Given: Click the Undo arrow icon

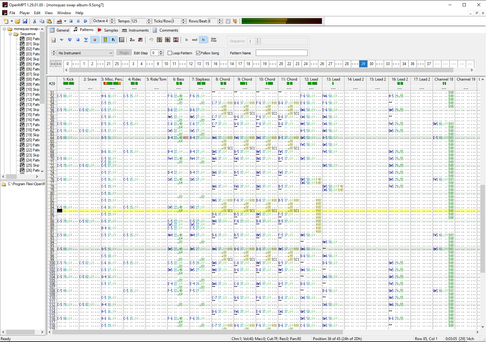Looking at the screenshot, I should pyautogui.click(x=151, y=40).
